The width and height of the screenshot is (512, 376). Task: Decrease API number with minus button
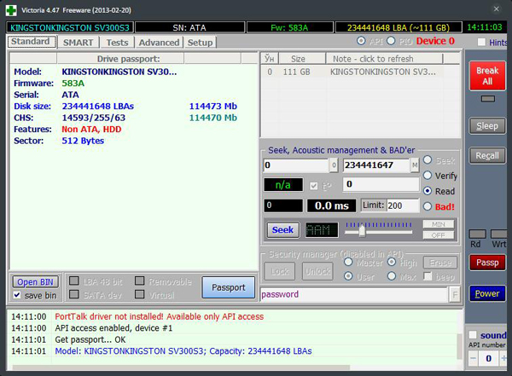(x=473, y=358)
